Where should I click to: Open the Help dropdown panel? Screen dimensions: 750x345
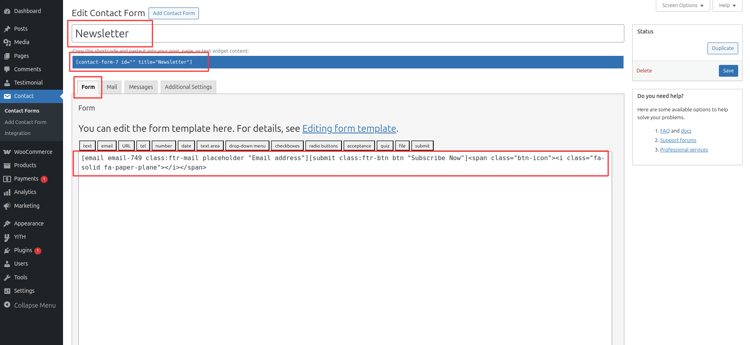(x=727, y=6)
